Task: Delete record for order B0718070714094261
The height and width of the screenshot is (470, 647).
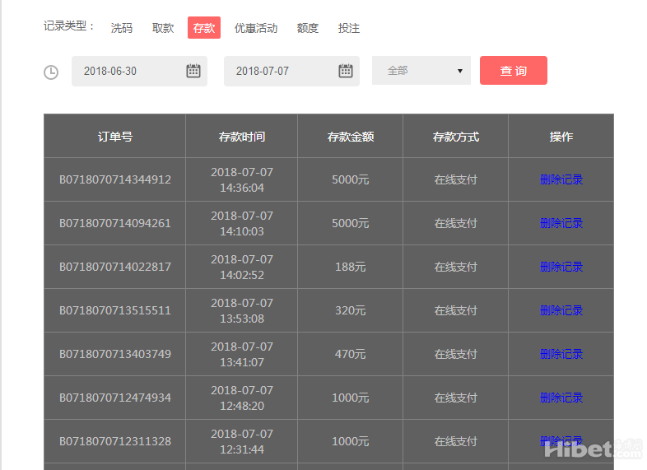Action: 561,223
